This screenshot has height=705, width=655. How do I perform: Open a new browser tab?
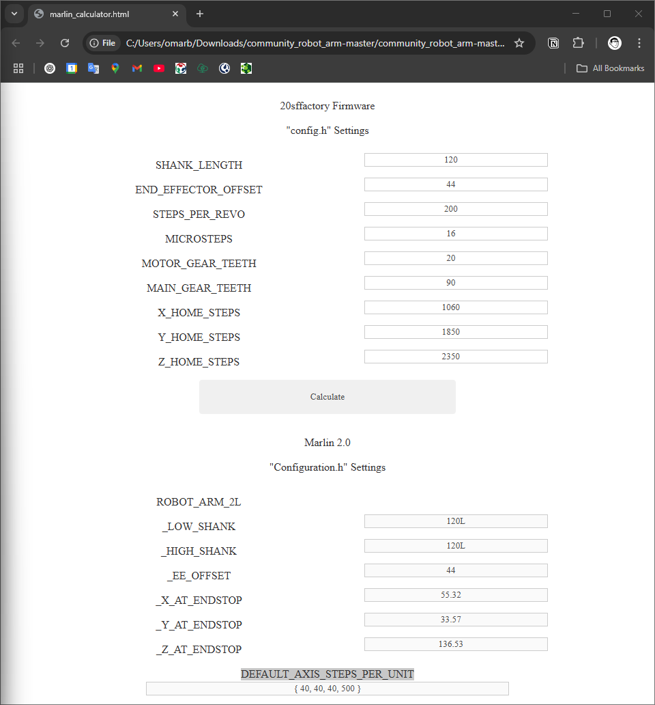pos(200,14)
